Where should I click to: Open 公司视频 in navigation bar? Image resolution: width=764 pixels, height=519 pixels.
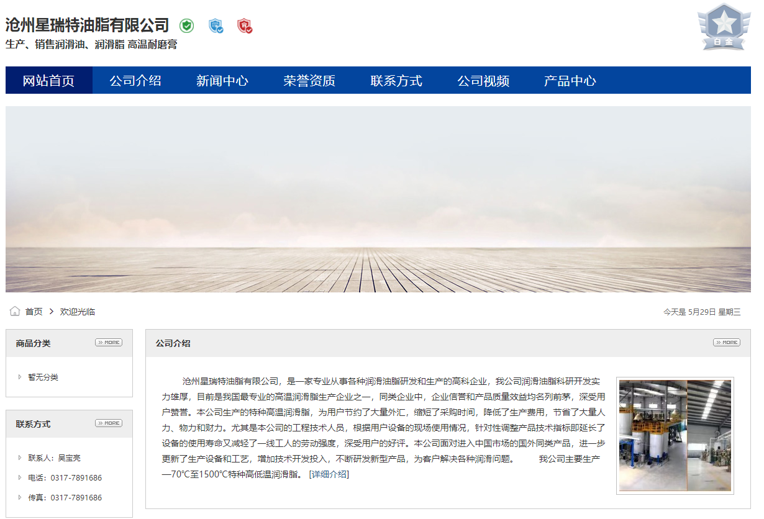(x=483, y=81)
